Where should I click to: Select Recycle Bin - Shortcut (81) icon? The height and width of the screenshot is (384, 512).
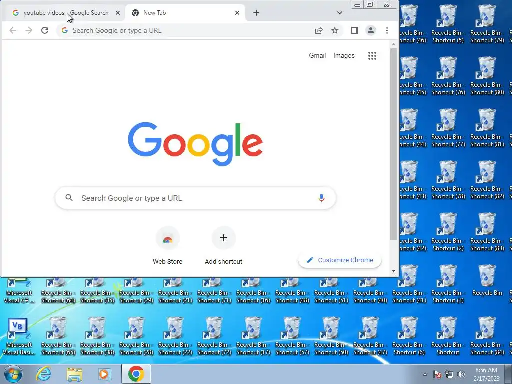(487, 128)
